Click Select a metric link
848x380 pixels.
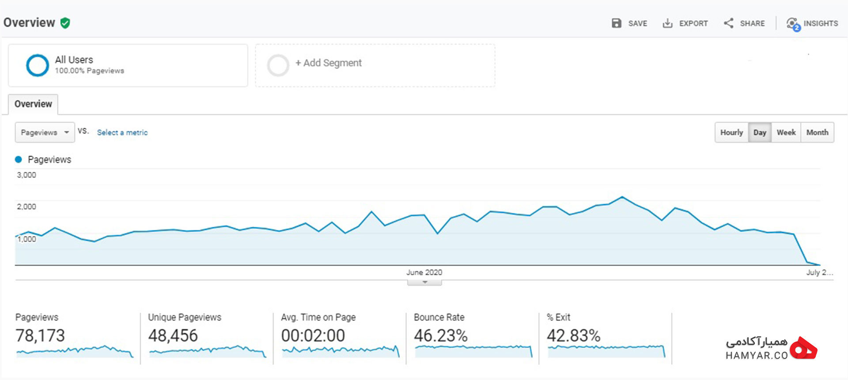(x=122, y=133)
